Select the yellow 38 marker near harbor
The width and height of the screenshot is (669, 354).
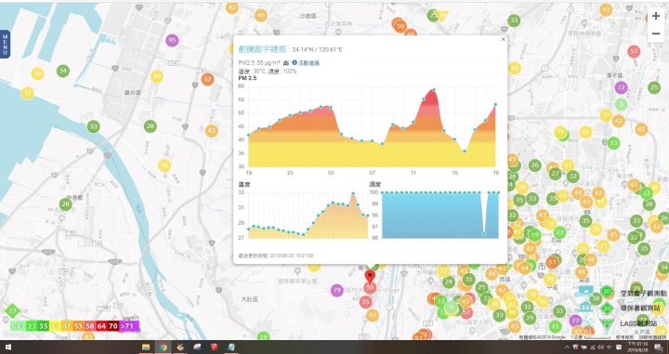click(37, 73)
